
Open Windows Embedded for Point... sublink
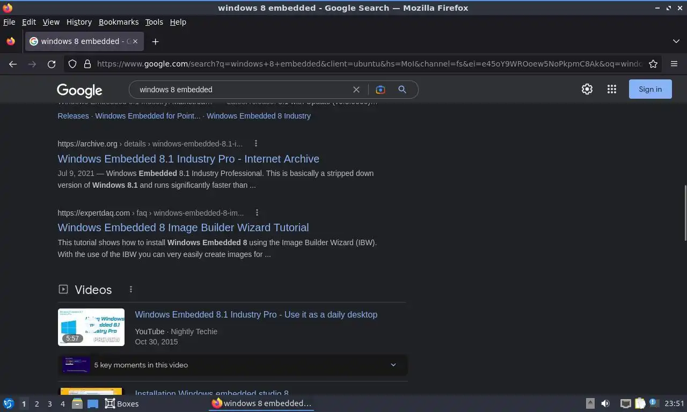tap(148, 116)
